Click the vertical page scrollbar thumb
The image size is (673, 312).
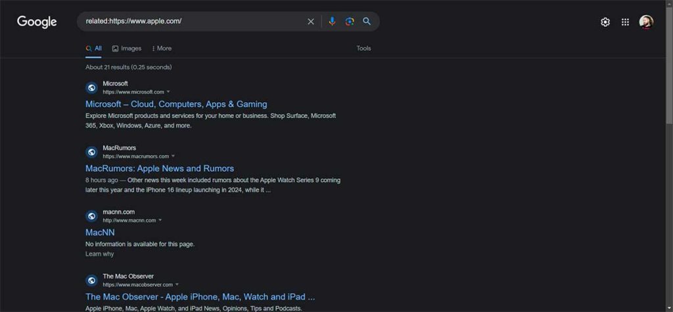[669, 64]
